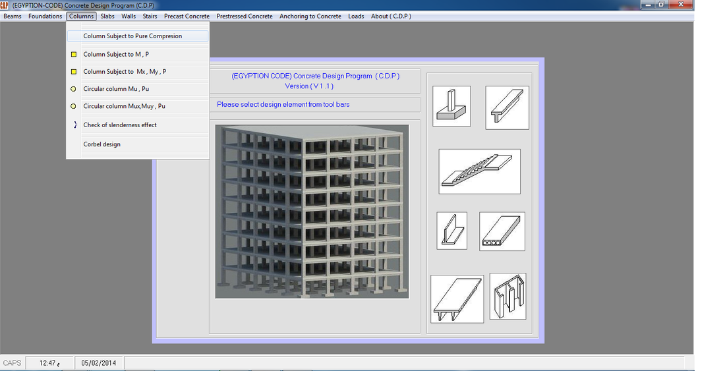The height and width of the screenshot is (371, 725).
Task: Click the 12:47 time in status bar
Action: click(49, 362)
